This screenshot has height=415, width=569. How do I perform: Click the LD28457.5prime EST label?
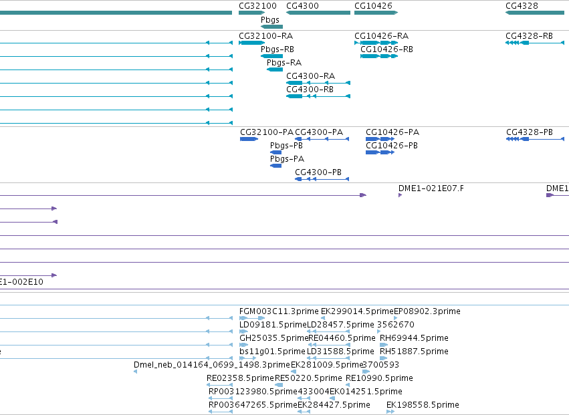click(x=340, y=325)
